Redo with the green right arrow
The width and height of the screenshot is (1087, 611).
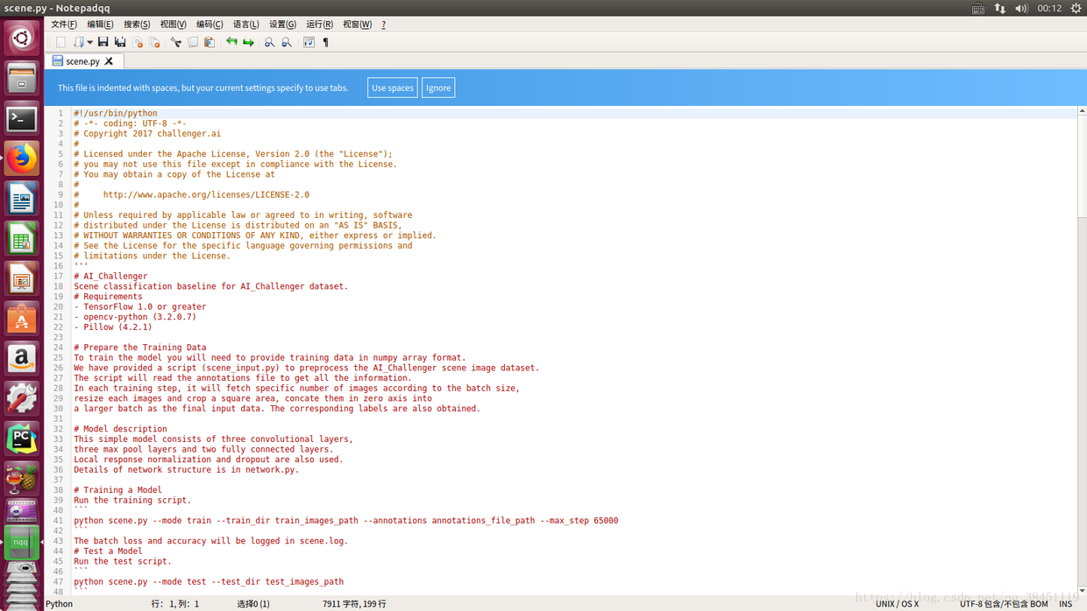tap(248, 42)
